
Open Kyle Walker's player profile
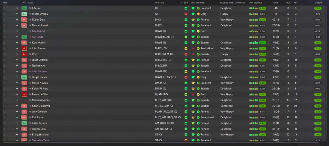tap(39, 43)
